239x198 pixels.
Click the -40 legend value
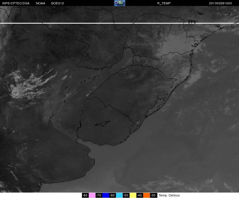[140, 195]
